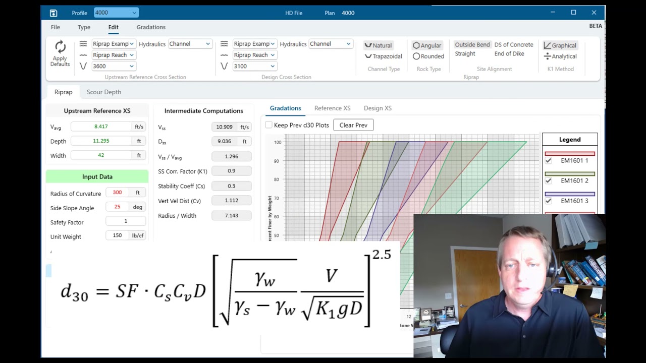The width and height of the screenshot is (646, 363).
Task: Click the Apply Defaults label
Action: coord(60,61)
